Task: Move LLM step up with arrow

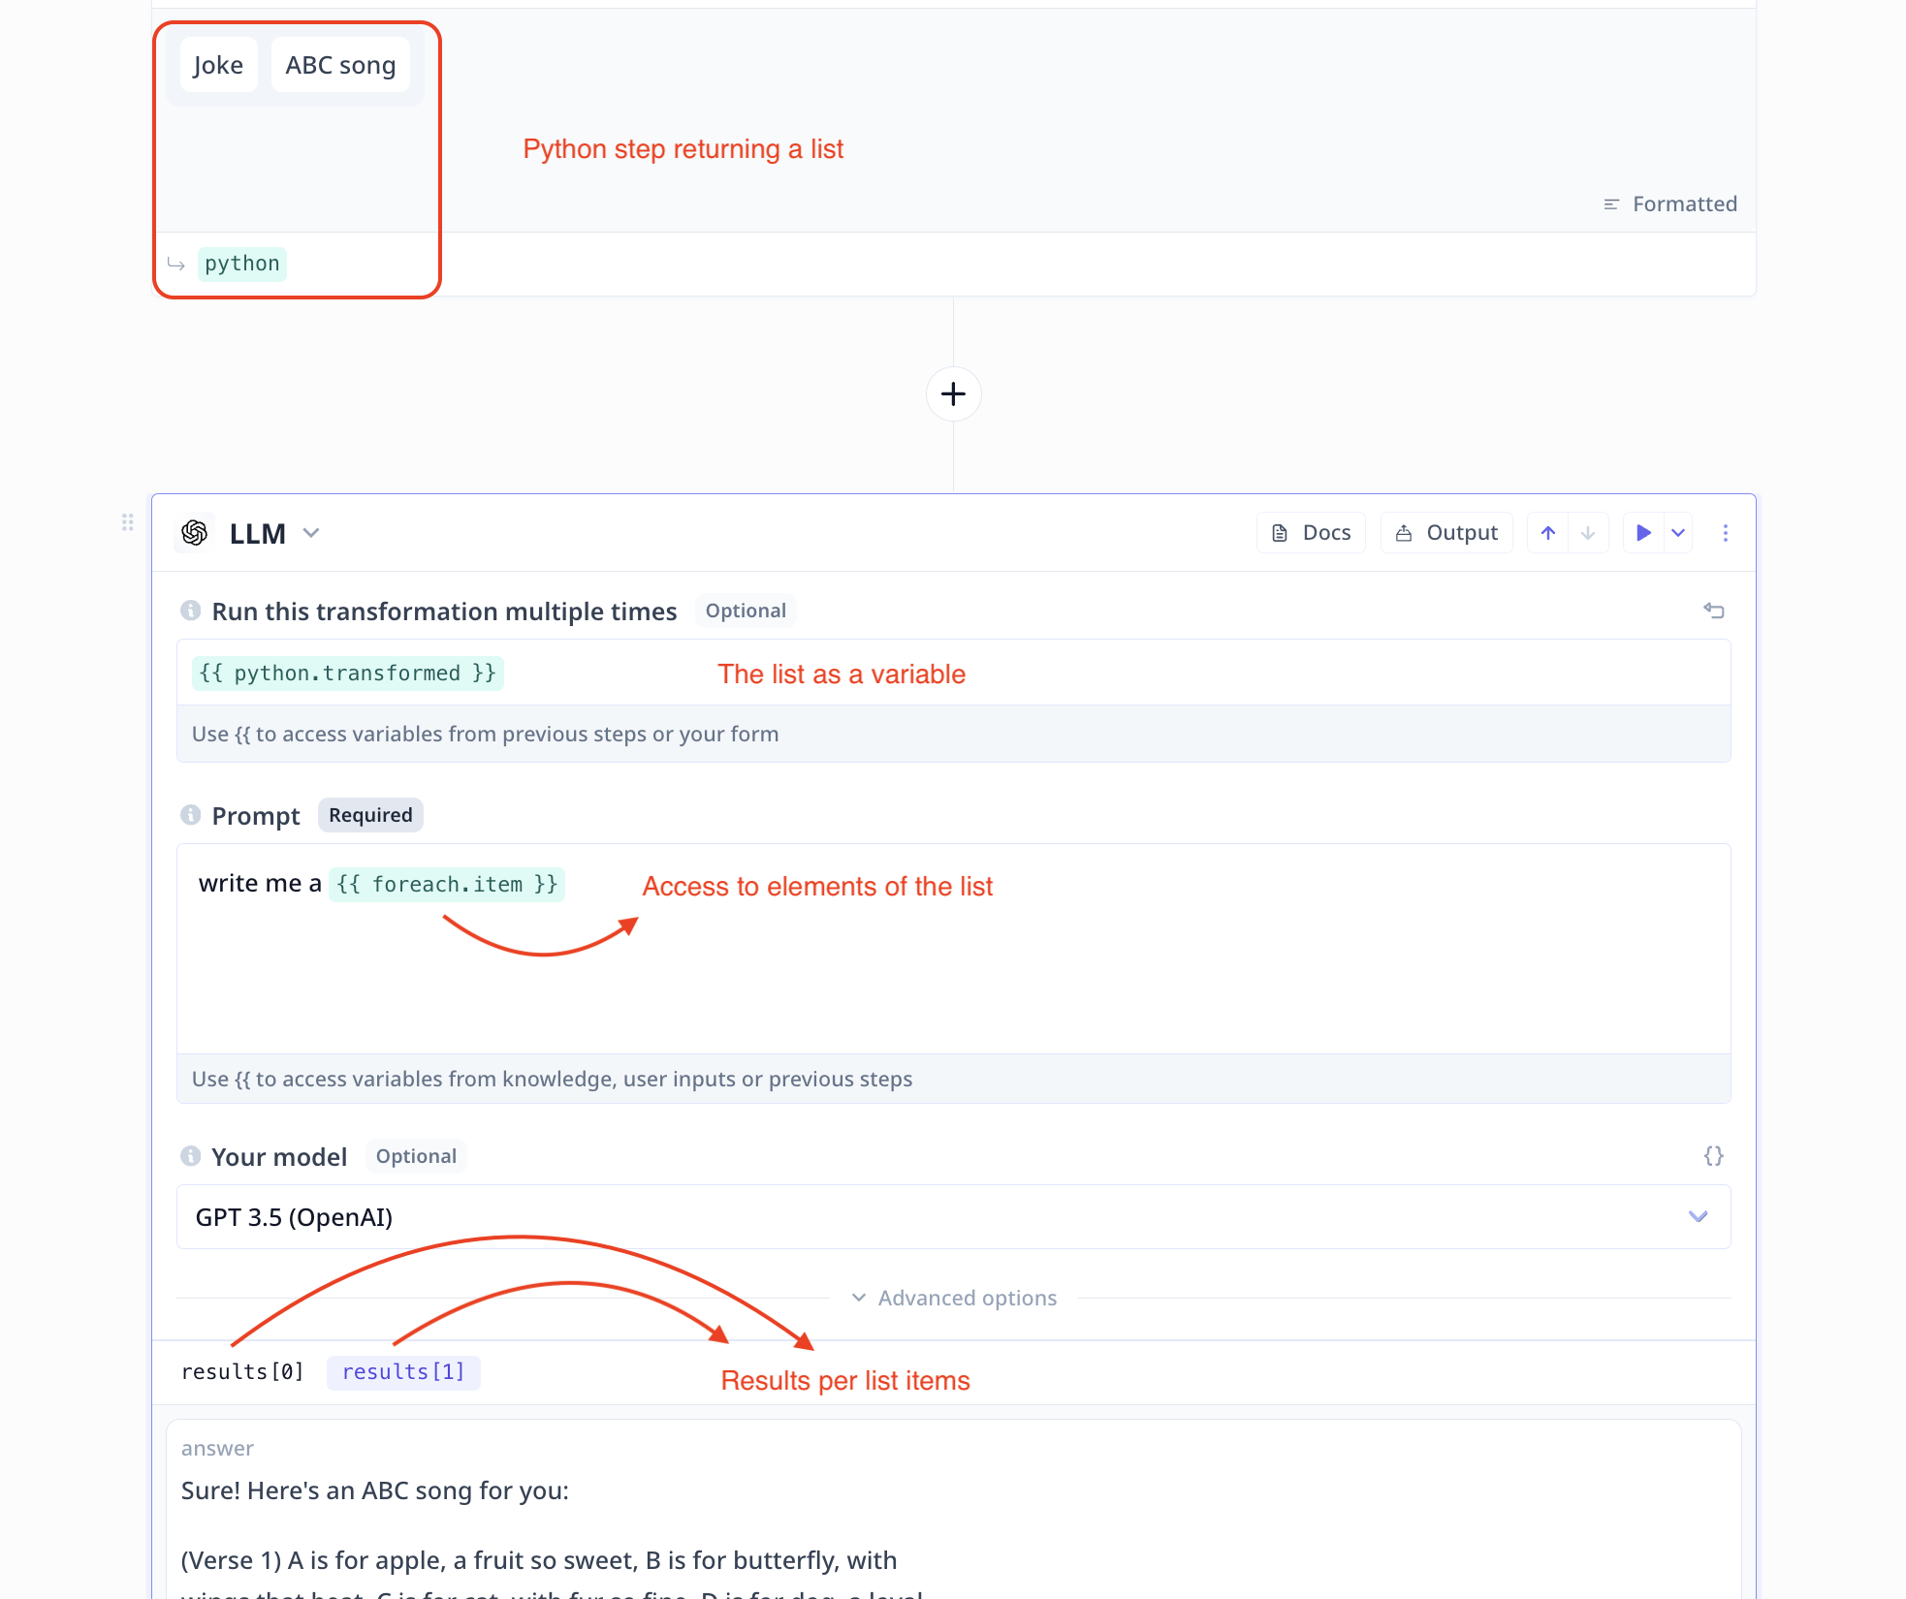Action: tap(1548, 533)
